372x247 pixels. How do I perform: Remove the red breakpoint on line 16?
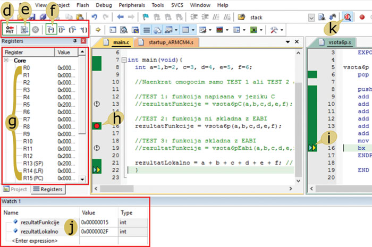tap(97, 126)
